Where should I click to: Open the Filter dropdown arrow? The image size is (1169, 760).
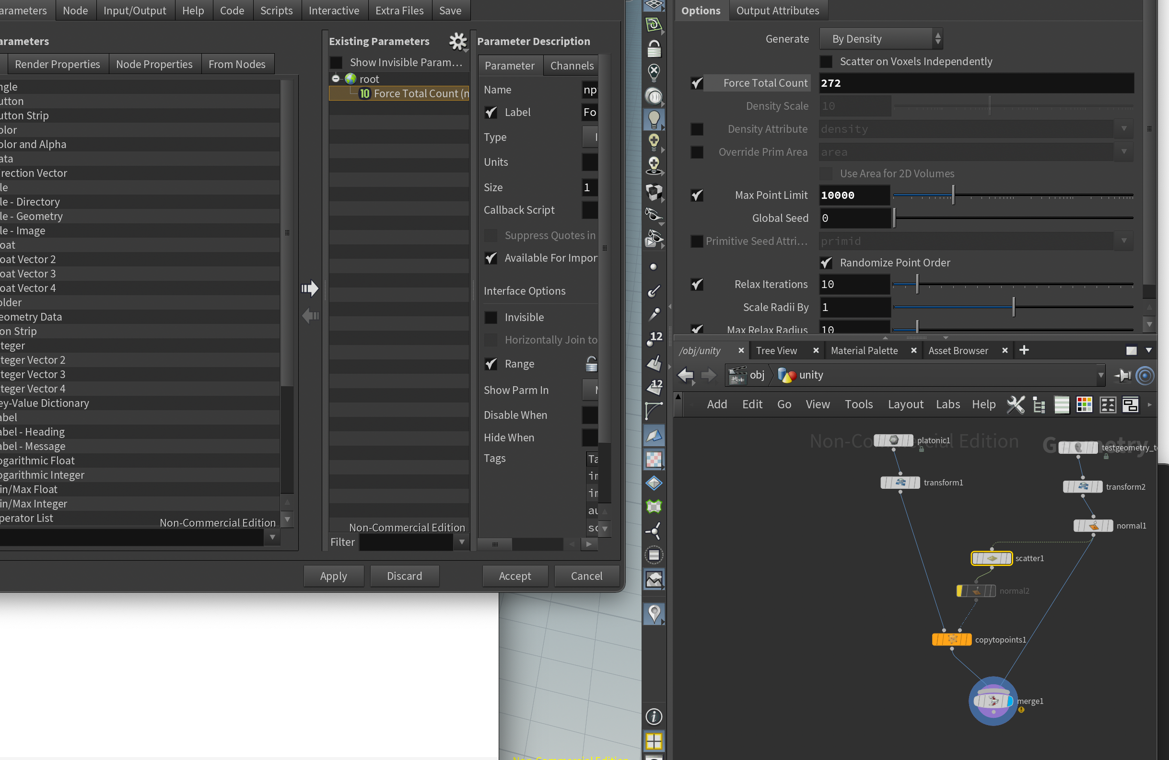[462, 542]
